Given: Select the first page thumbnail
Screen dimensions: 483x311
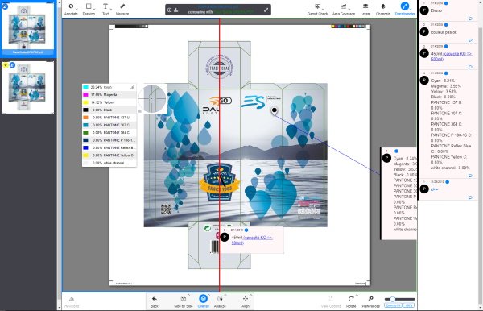Looking at the screenshot, I should 27,29.
